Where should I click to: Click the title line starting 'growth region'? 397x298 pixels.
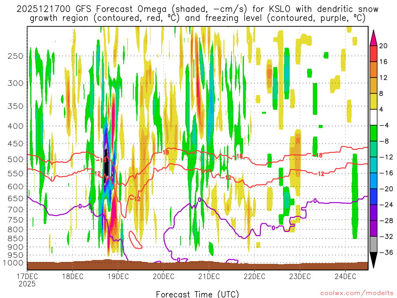tap(197, 18)
